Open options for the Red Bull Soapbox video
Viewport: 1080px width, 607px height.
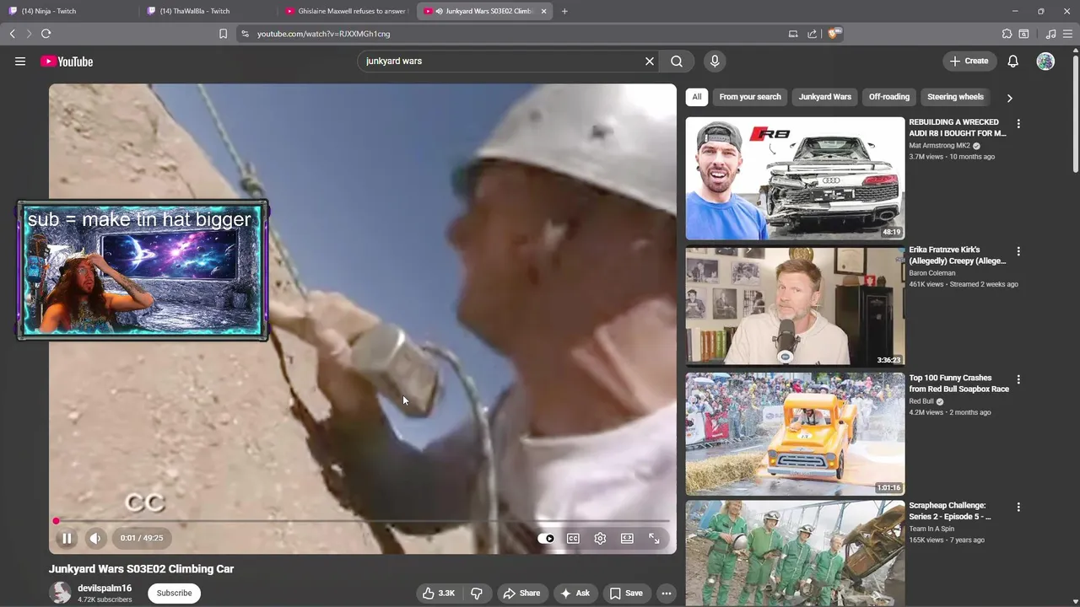point(1018,379)
